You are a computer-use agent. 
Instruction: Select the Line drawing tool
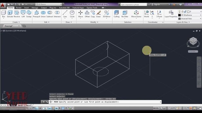tap(65, 14)
